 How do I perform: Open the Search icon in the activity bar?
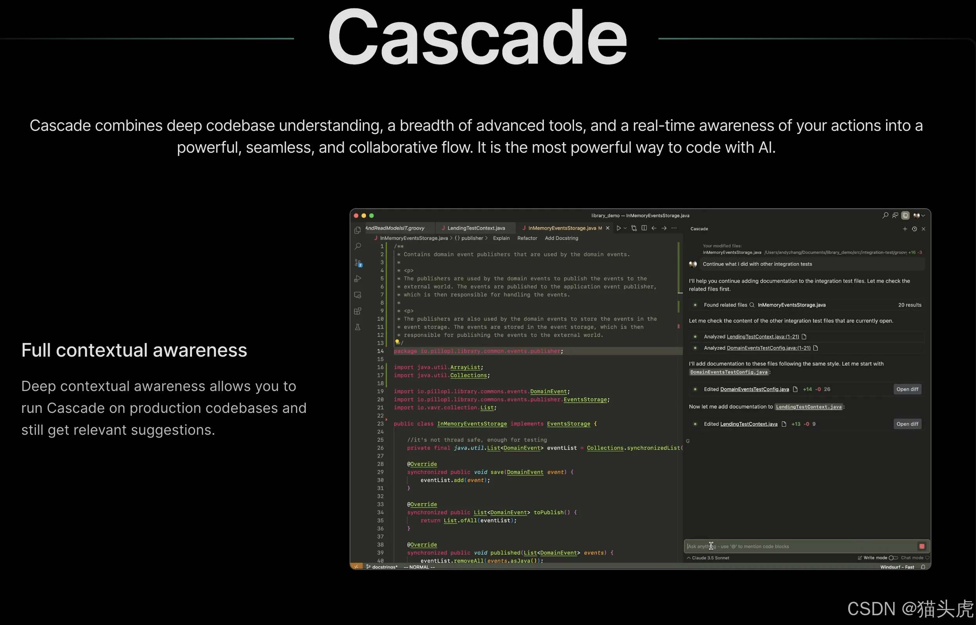click(357, 246)
